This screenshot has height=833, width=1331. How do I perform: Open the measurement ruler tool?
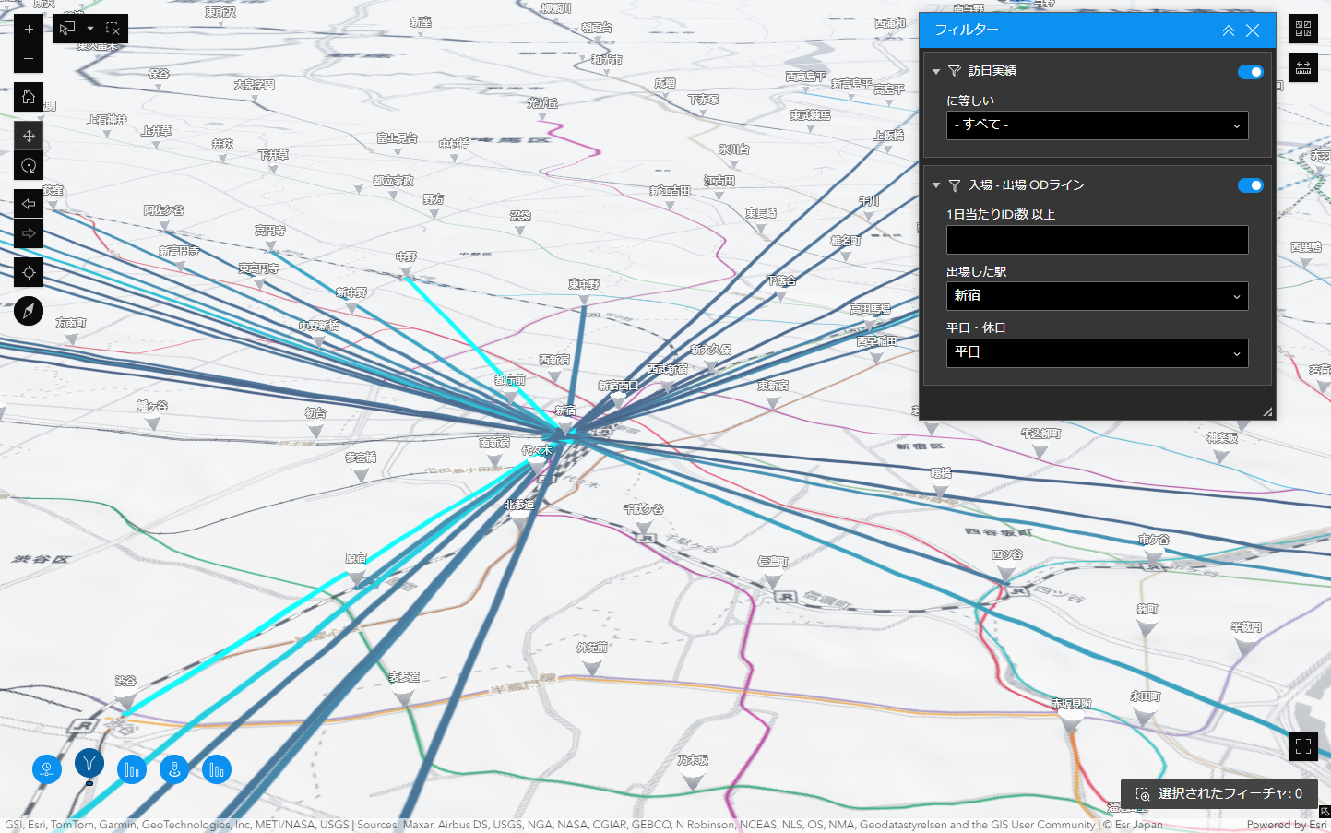coord(1302,67)
